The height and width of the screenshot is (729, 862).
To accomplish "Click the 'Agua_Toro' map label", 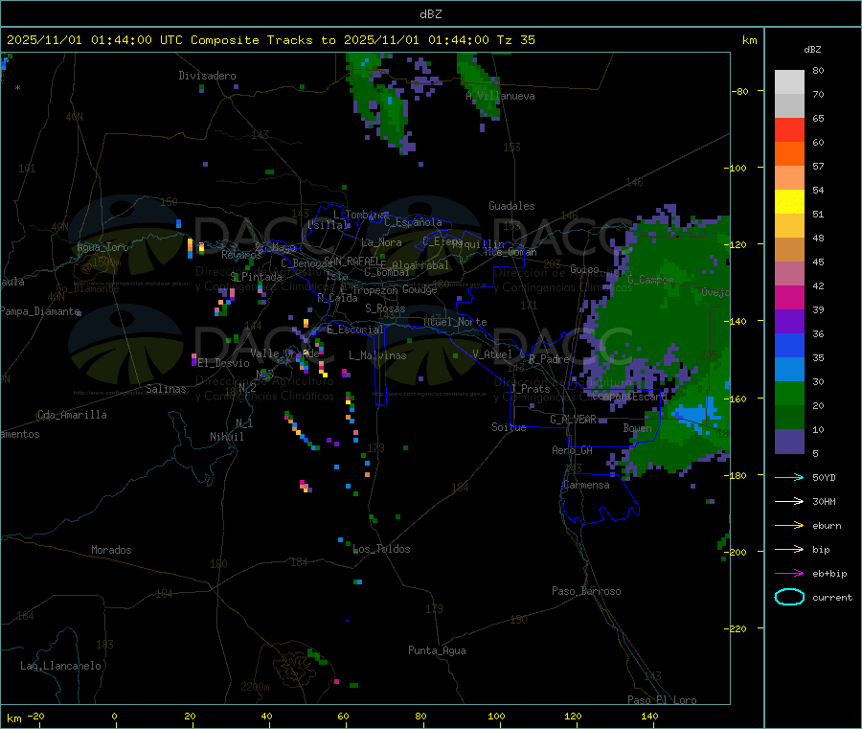I will [102, 247].
